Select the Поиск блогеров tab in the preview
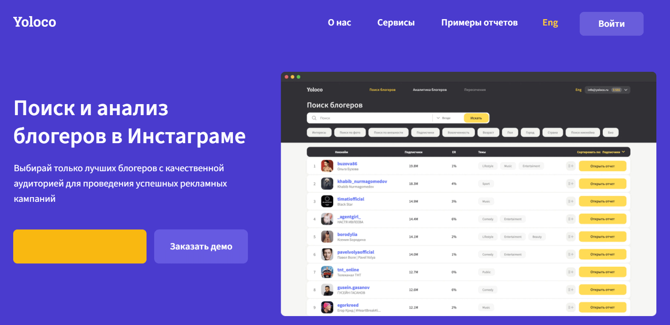This screenshot has height=325, width=670. [382, 90]
